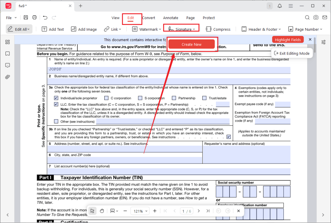The image size is (331, 223).
Task: Open the Search magnifier icon
Action: 307,17
